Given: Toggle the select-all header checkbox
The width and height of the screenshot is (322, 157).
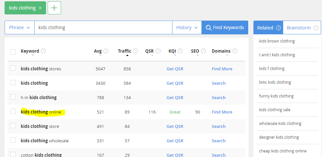Looking at the screenshot, I should pos(13,52).
